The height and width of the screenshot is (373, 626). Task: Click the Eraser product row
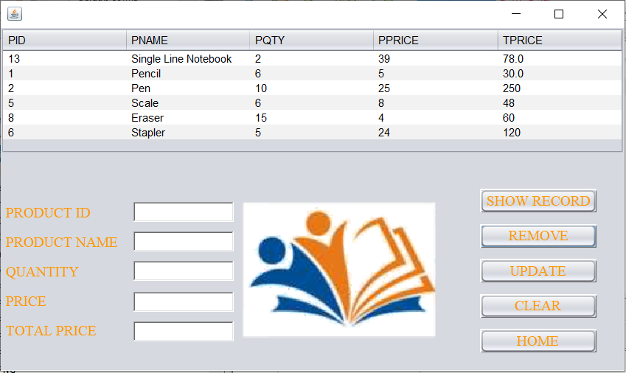(x=147, y=118)
